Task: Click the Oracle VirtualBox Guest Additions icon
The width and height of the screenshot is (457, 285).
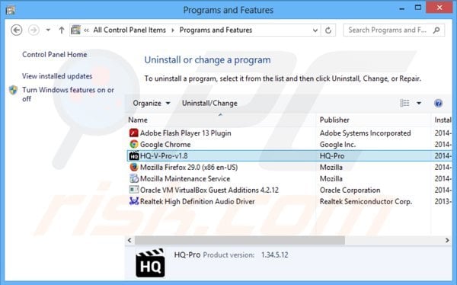Action: (x=134, y=190)
